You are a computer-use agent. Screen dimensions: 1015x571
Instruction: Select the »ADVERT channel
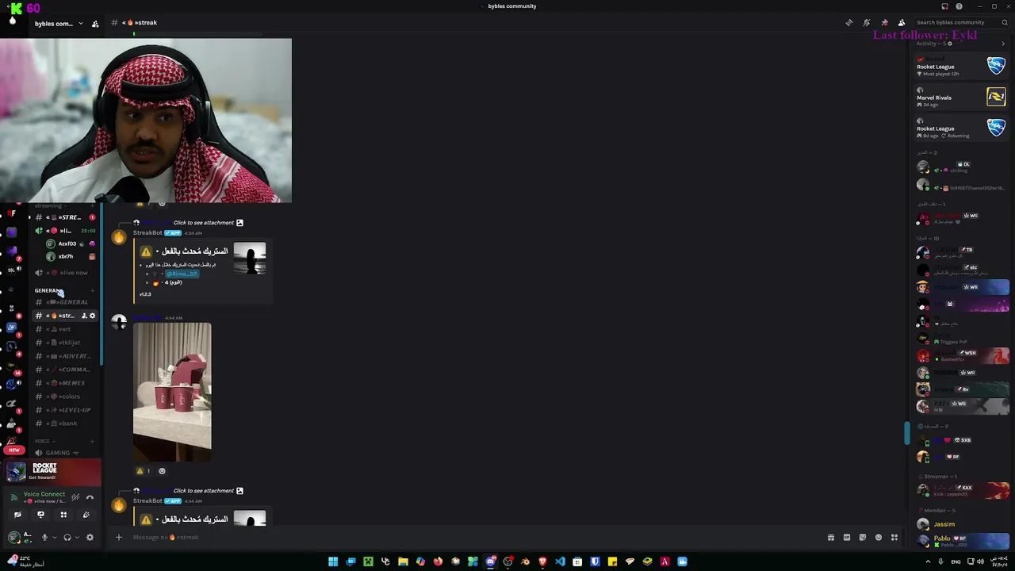pyautogui.click(x=65, y=356)
